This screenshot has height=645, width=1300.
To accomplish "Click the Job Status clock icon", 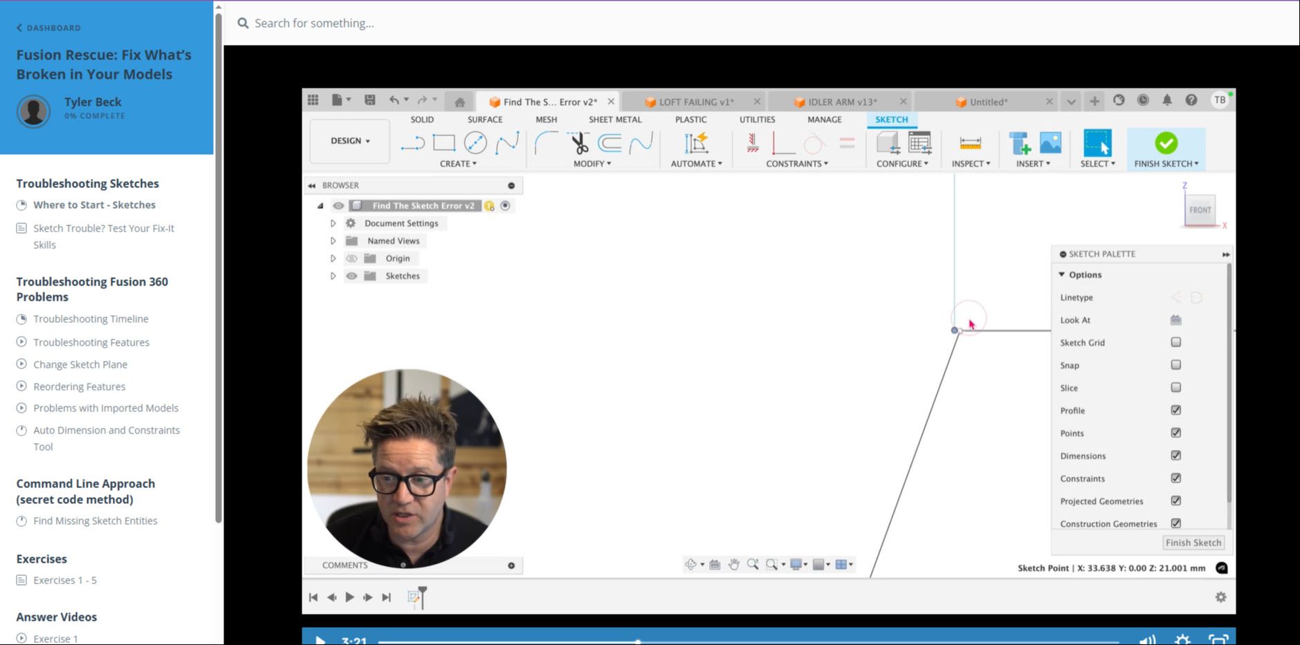I will click(1143, 100).
